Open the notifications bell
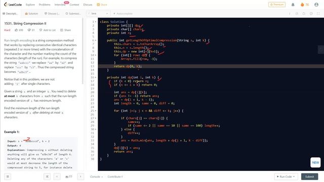 coord(293,5)
